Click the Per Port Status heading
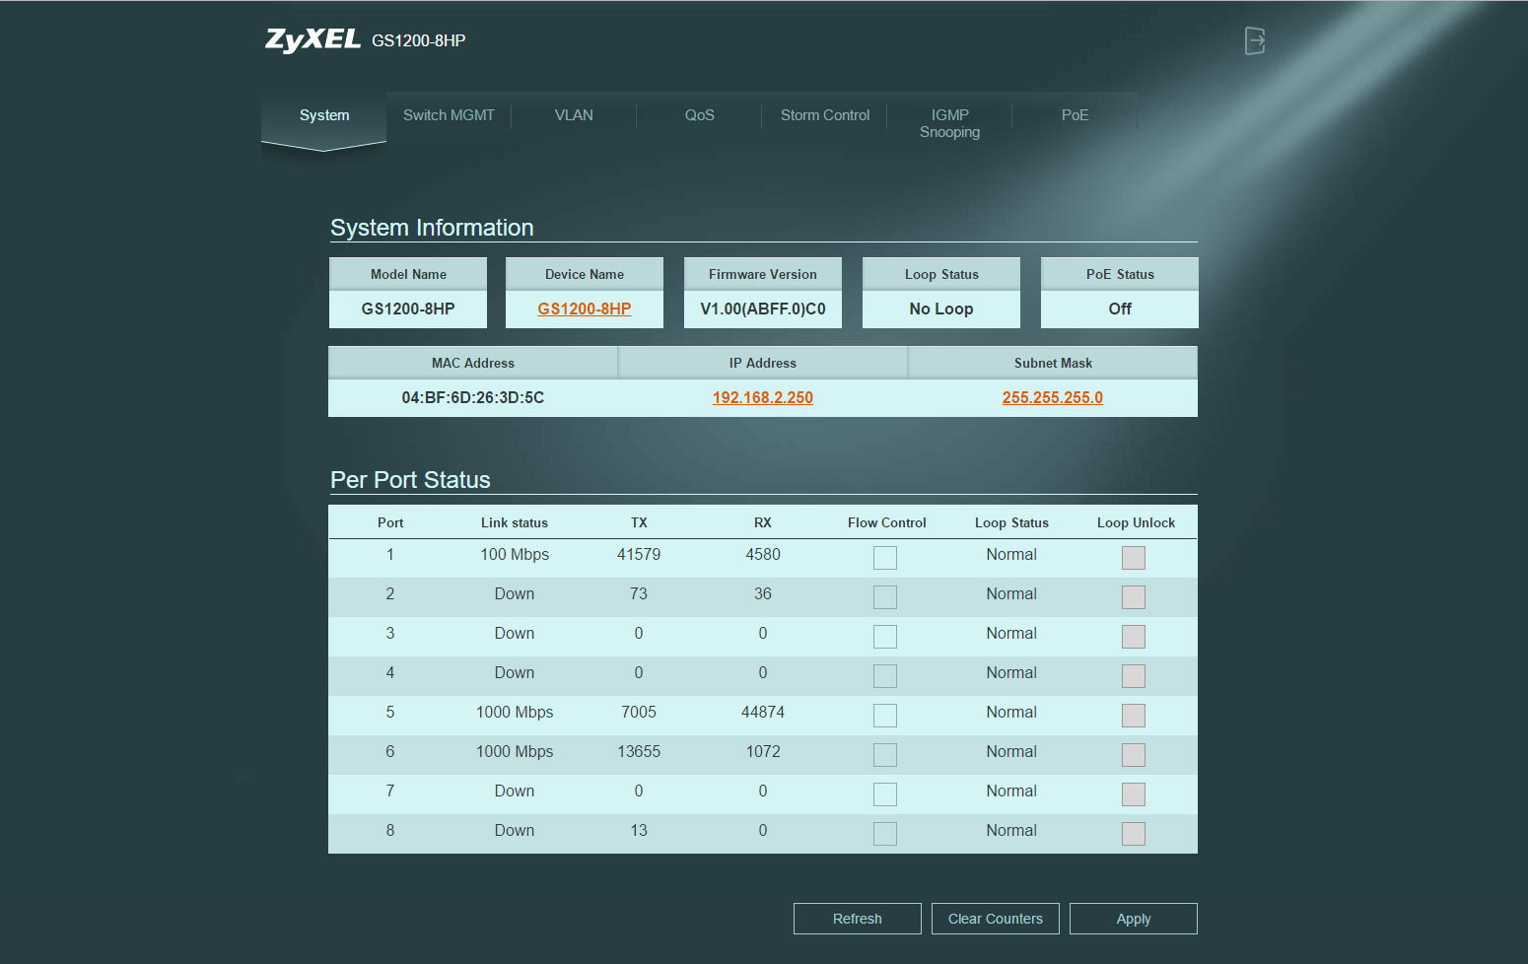This screenshot has height=964, width=1528. coord(410,480)
